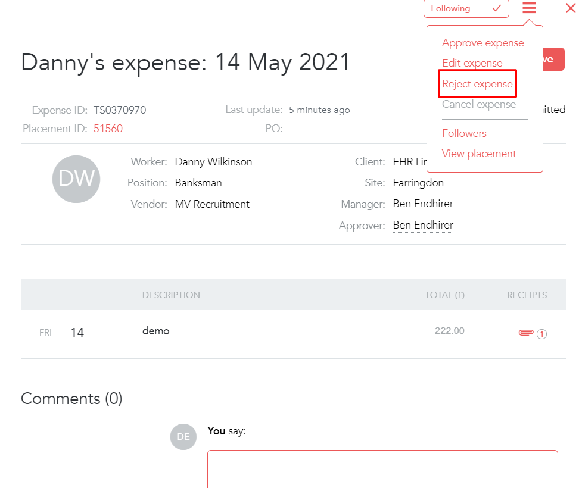Click Approver Ben Endhirer link
The height and width of the screenshot is (488, 579).
423,225
